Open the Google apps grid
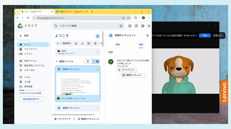This screenshot has width=231, height=129. point(149,26)
